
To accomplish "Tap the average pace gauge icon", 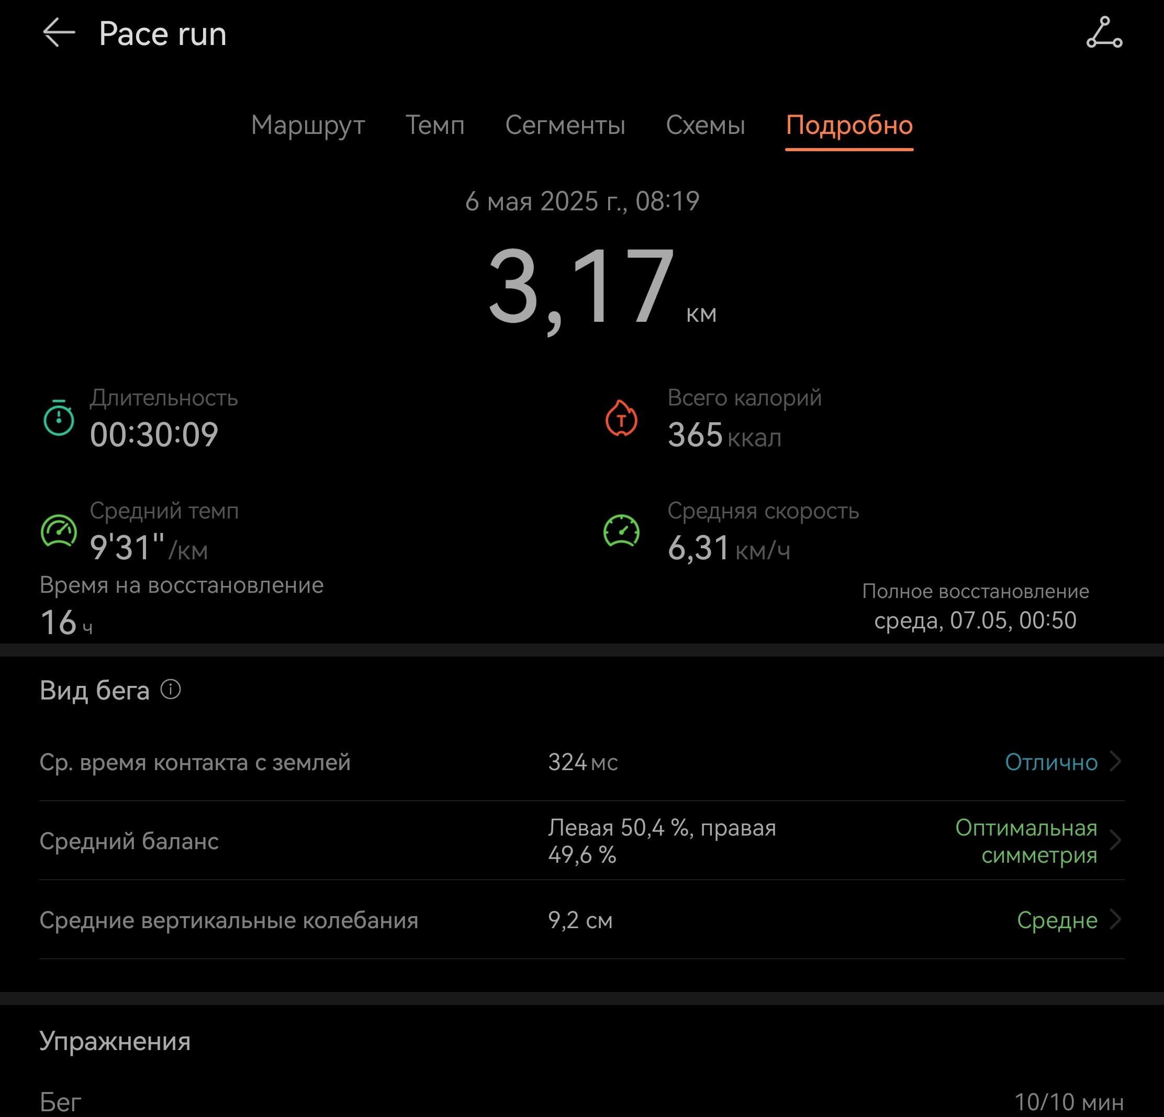I will tap(59, 531).
